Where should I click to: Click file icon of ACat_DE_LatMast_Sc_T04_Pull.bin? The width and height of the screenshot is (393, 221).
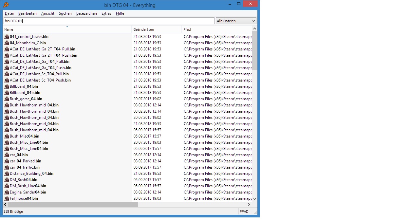click(x=7, y=74)
